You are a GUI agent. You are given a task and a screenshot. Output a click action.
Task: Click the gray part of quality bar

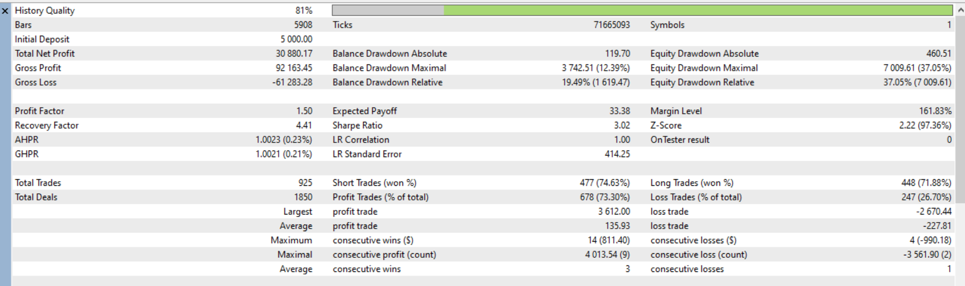click(x=387, y=11)
